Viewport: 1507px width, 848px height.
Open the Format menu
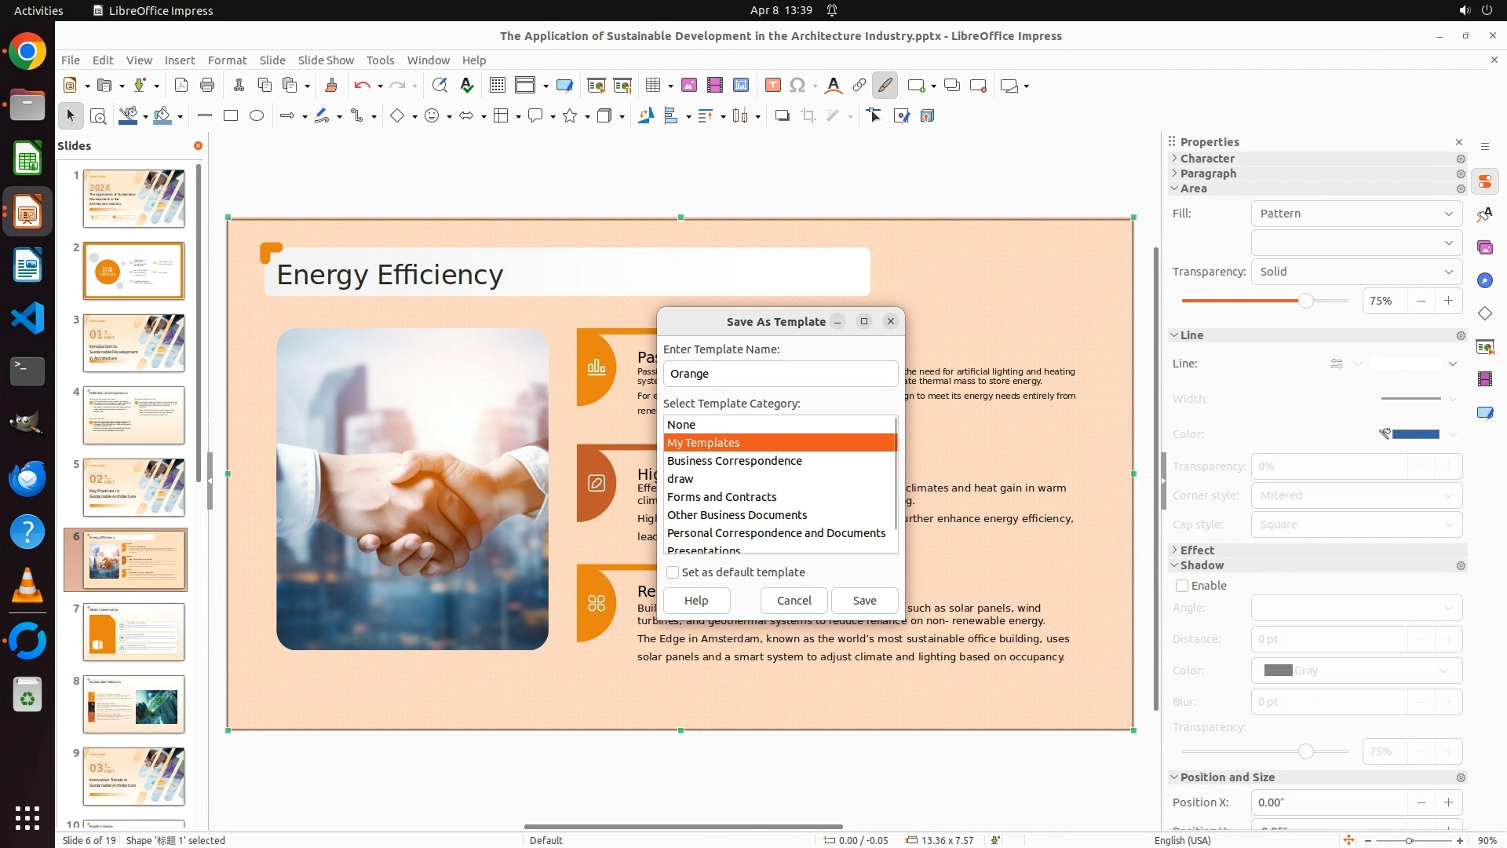[227, 60]
